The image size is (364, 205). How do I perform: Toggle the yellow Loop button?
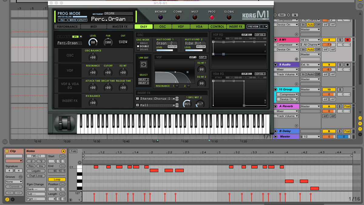coord(57,179)
